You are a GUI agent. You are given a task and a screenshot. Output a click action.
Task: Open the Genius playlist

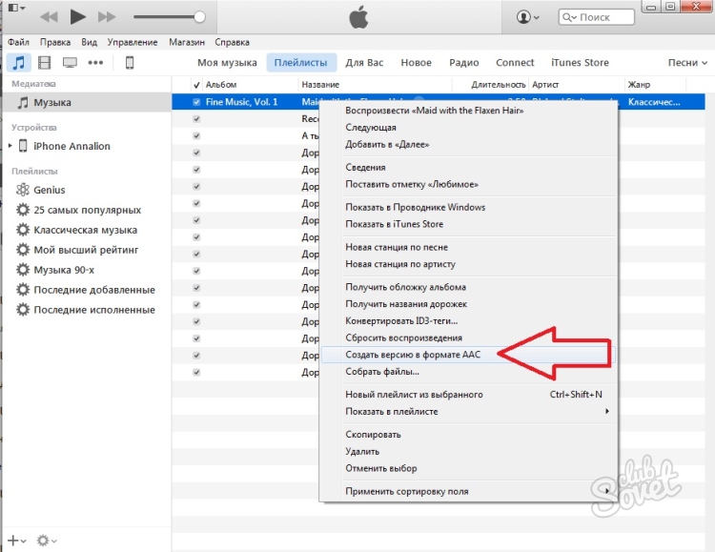pyautogui.click(x=50, y=190)
